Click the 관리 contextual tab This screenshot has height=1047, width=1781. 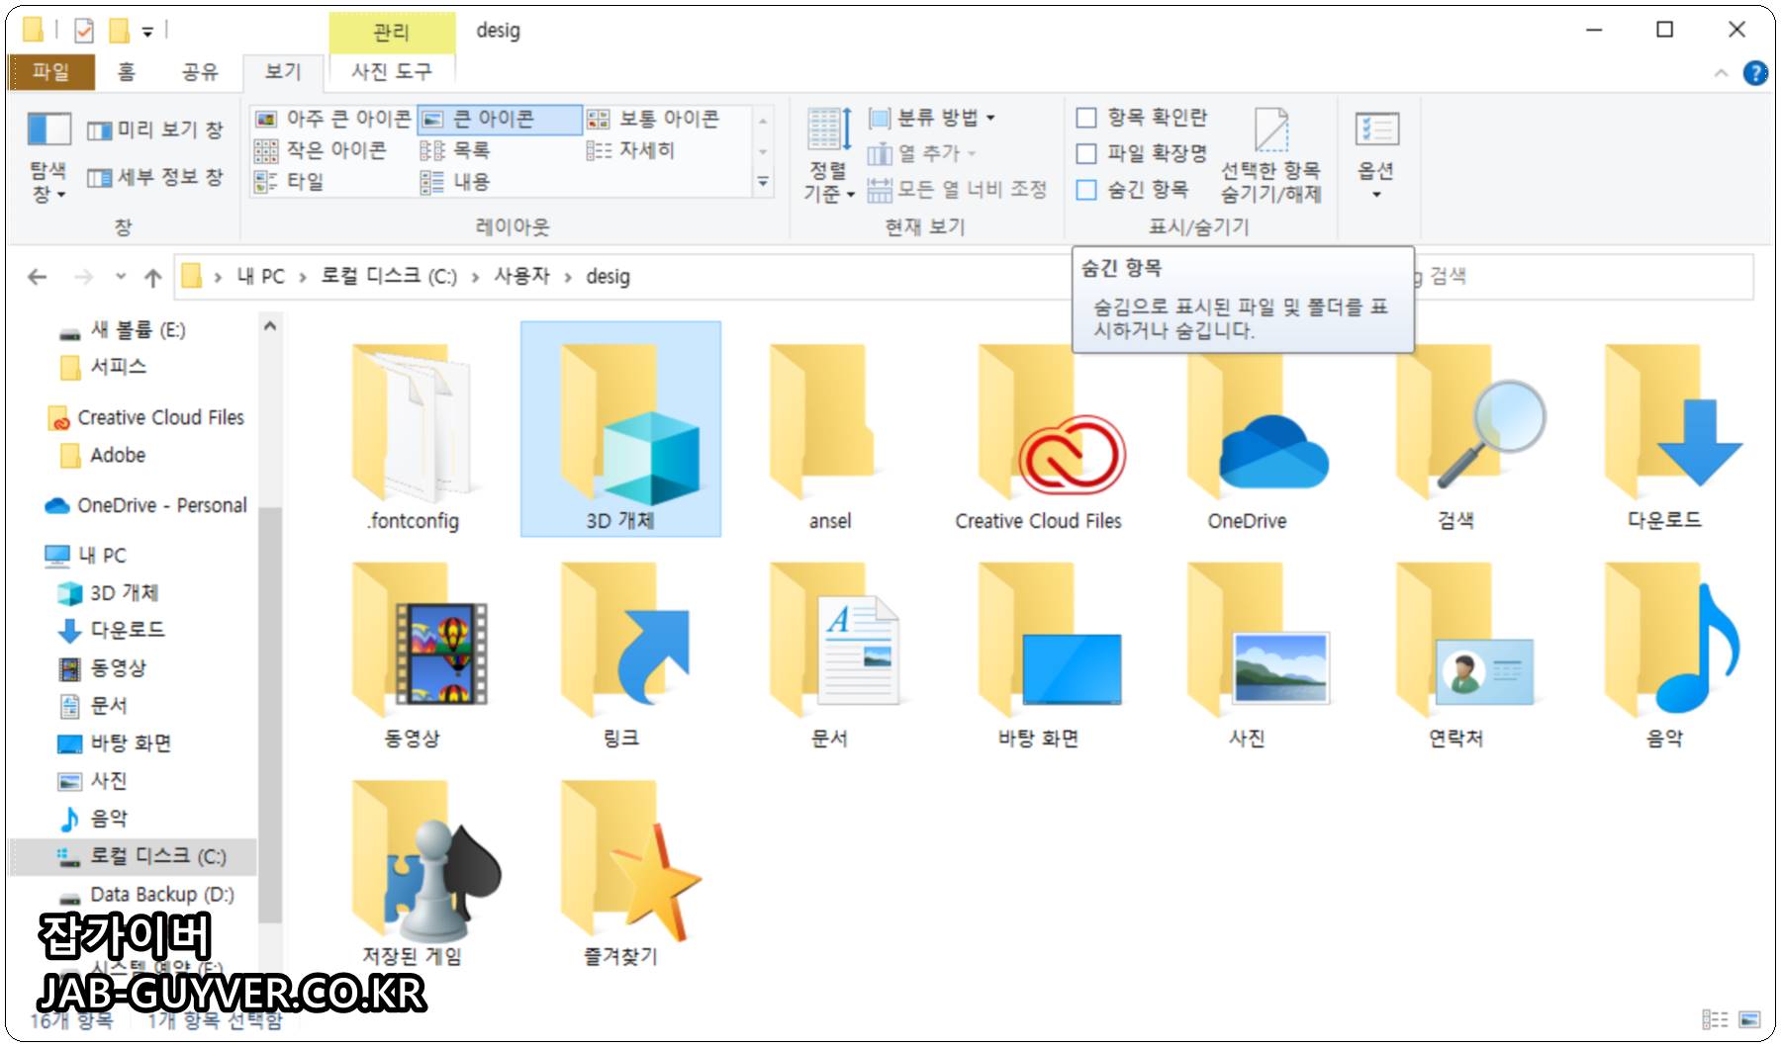coord(392,32)
